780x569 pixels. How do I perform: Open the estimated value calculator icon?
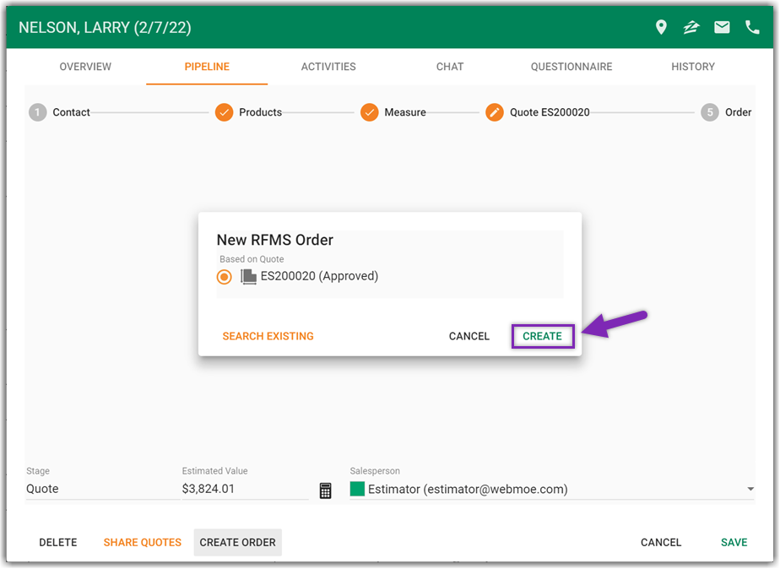point(325,490)
